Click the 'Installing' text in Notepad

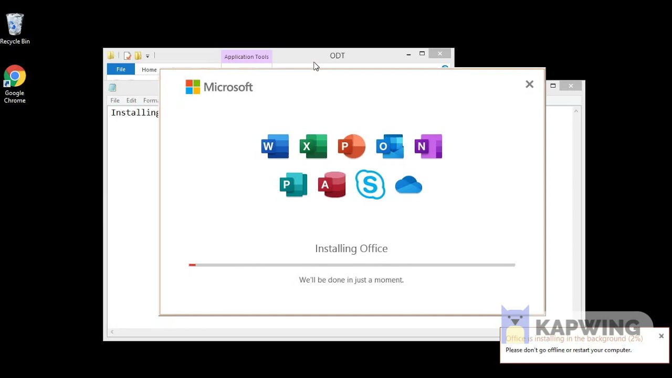(x=135, y=113)
